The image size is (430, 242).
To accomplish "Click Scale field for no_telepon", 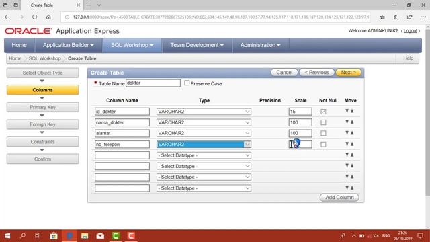I will [300, 145].
